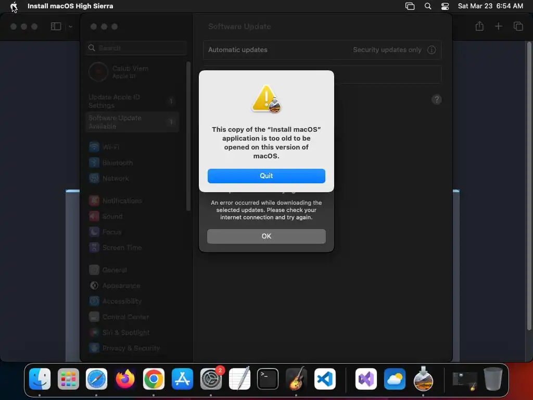This screenshot has width=533, height=400.
Task: Select Software Update Available in the sidebar
Action: tap(133, 122)
